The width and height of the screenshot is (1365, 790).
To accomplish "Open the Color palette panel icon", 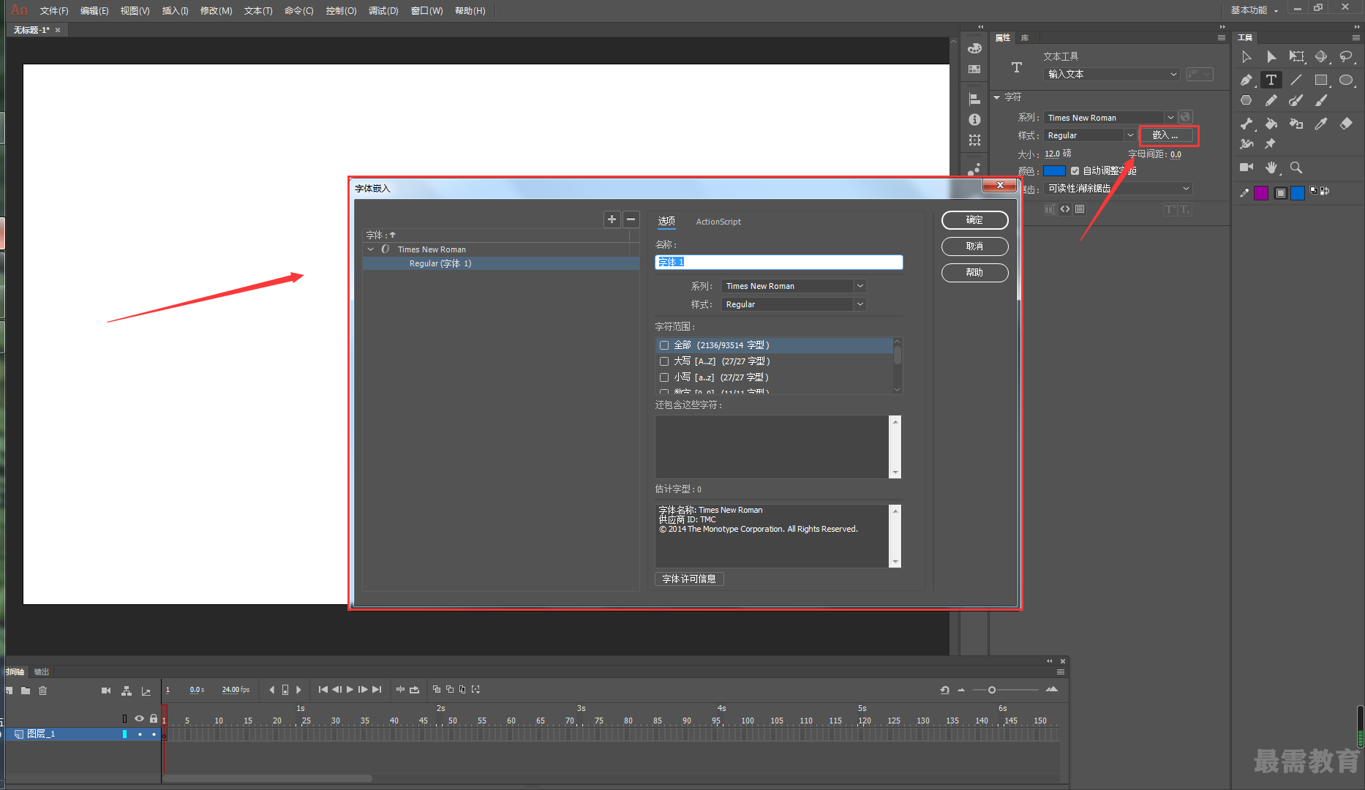I will click(x=974, y=48).
